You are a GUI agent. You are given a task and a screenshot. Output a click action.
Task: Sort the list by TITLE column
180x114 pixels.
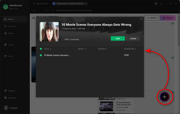(47, 49)
